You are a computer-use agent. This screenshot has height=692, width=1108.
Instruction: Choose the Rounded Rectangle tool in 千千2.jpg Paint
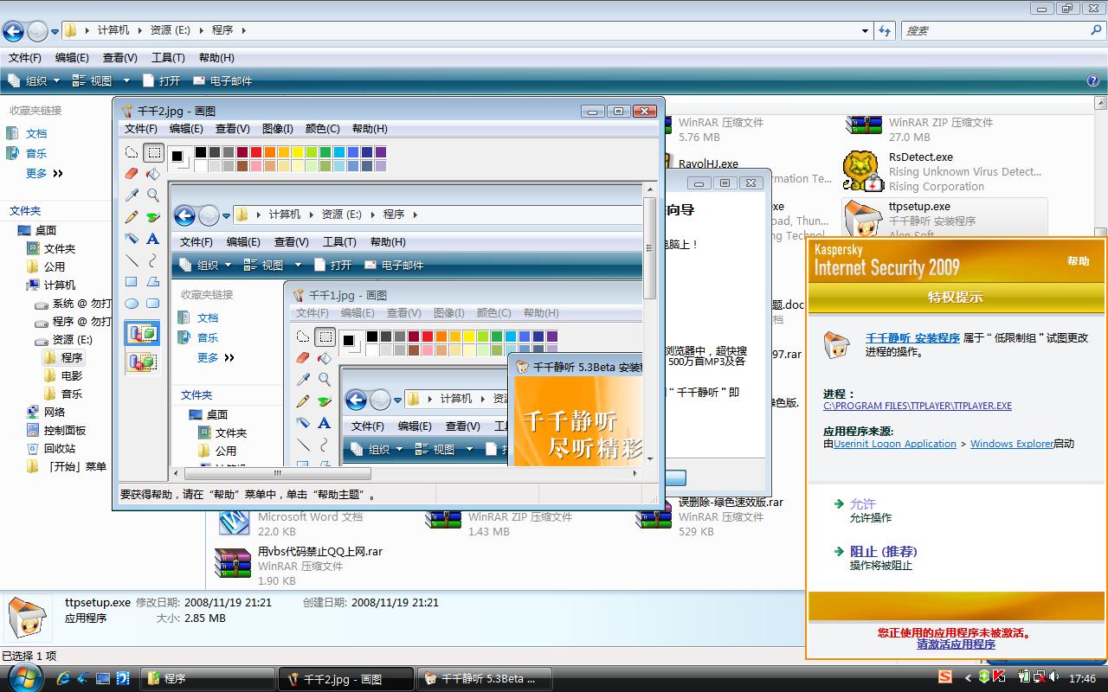(x=153, y=303)
